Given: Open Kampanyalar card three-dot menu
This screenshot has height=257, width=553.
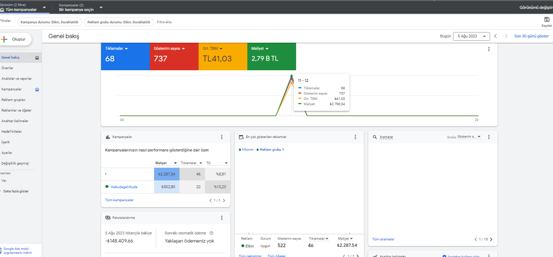Looking at the screenshot, I should coord(222,137).
